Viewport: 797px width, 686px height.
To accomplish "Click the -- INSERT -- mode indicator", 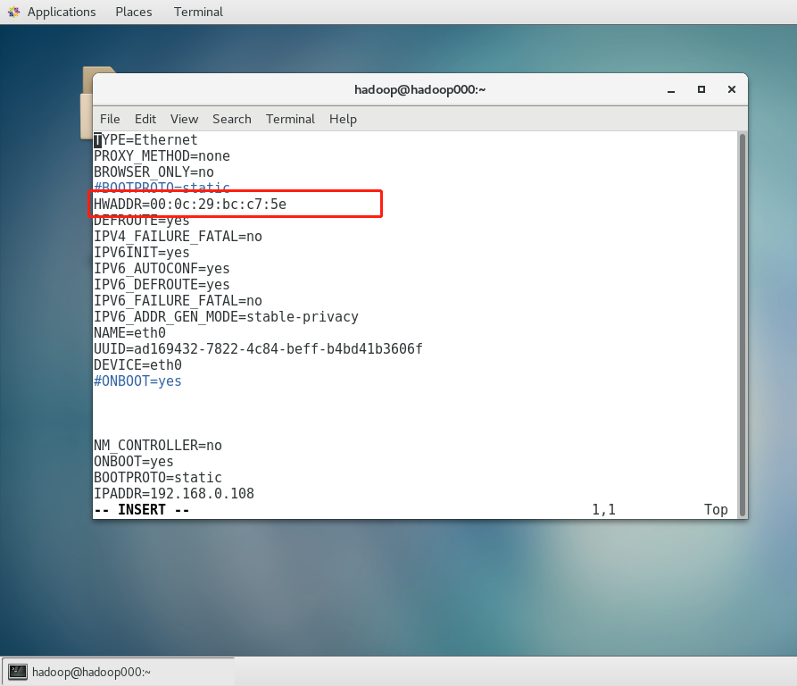I will point(141,510).
